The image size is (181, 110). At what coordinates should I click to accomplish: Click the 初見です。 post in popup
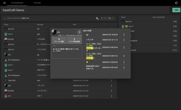[90, 69]
